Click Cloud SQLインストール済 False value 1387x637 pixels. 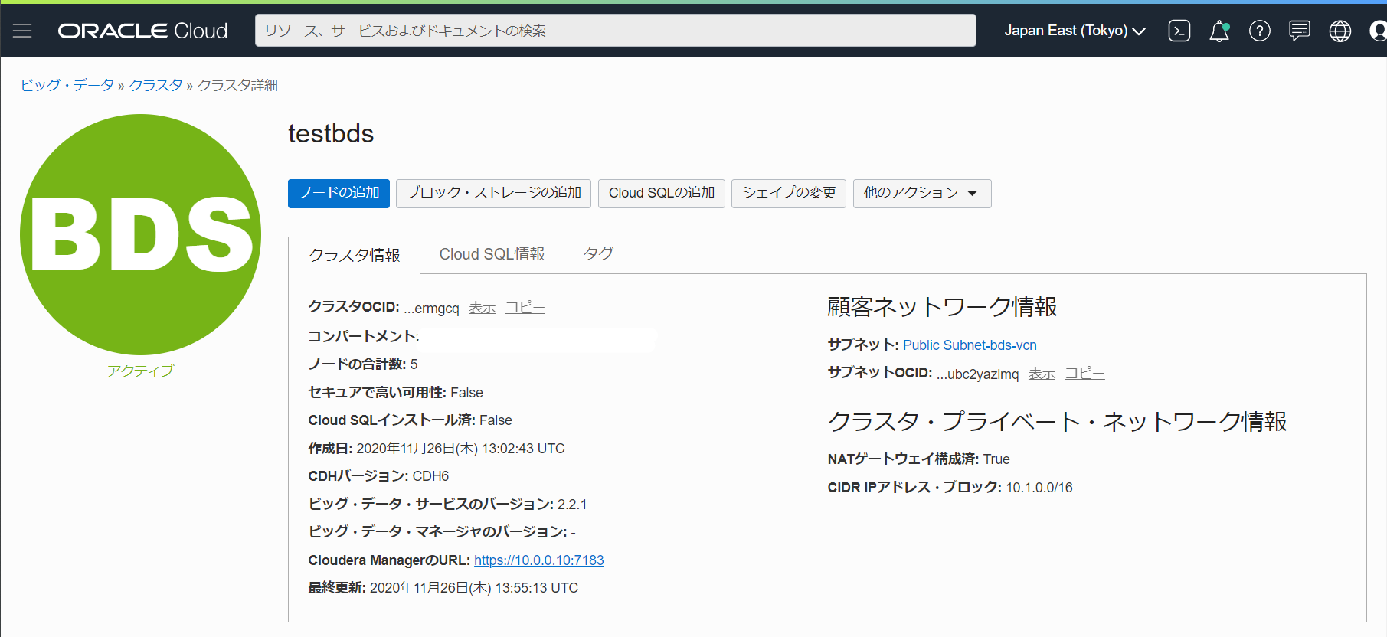coord(496,420)
